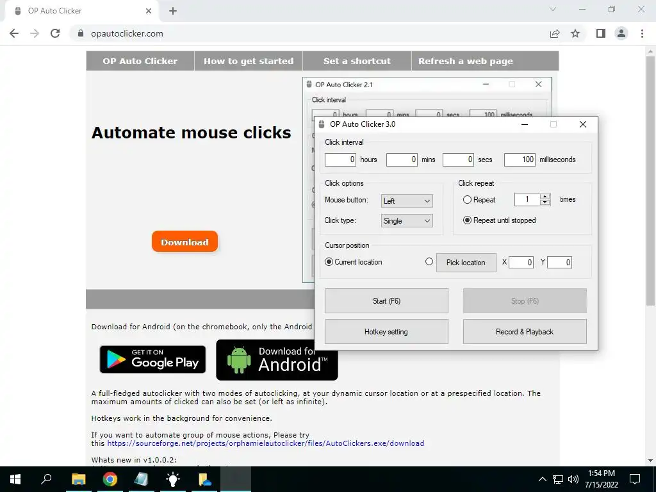The image size is (656, 492).
Task: Increase the repeat times spinner up arrow
Action: pos(545,197)
